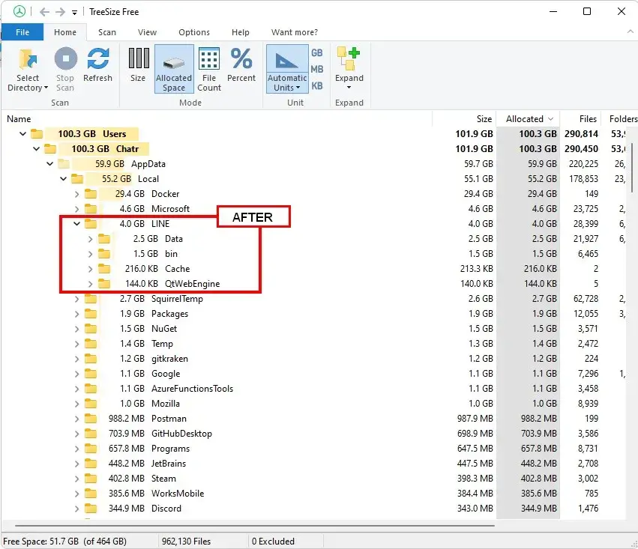Select the WorksMobile folder row

(x=313, y=494)
